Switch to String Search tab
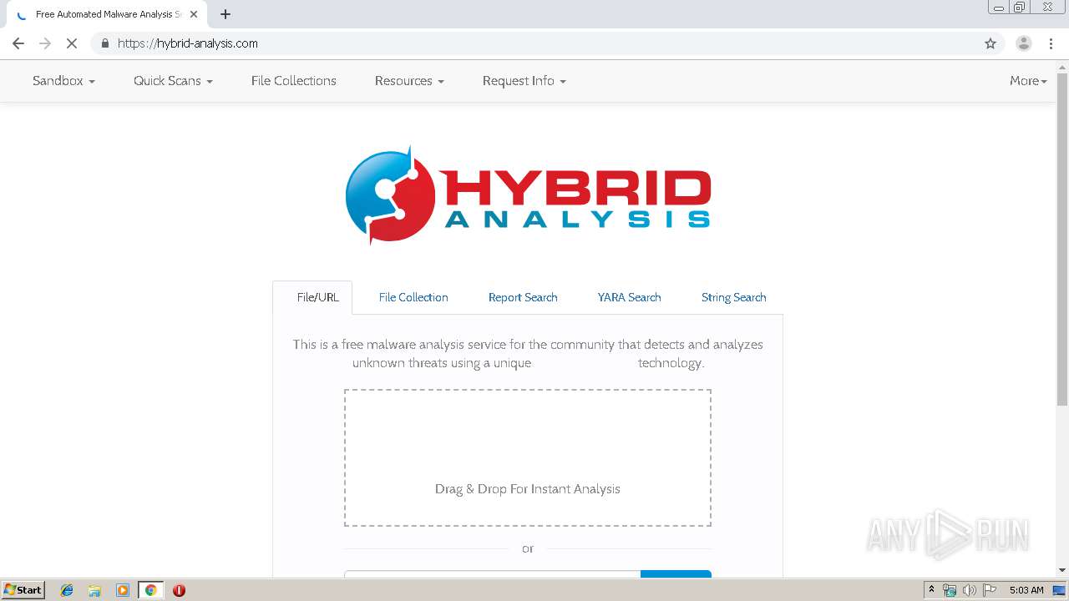Image resolution: width=1069 pixels, height=601 pixels. click(733, 297)
